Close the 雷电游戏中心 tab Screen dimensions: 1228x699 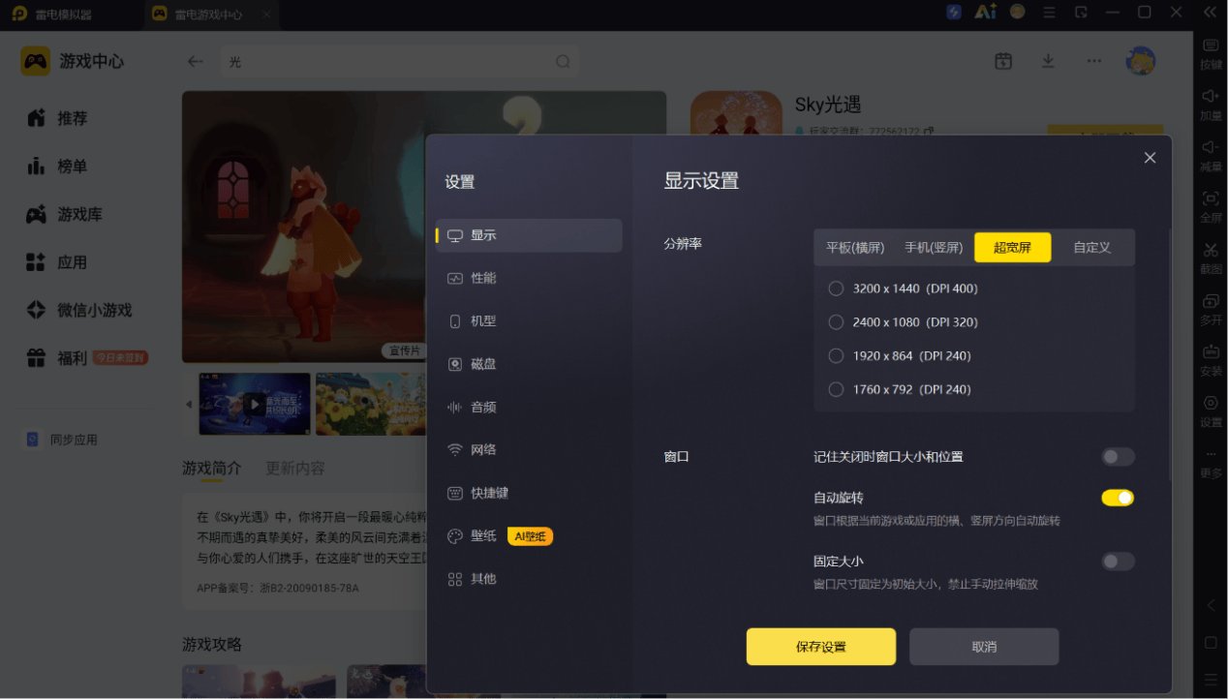coord(266,15)
